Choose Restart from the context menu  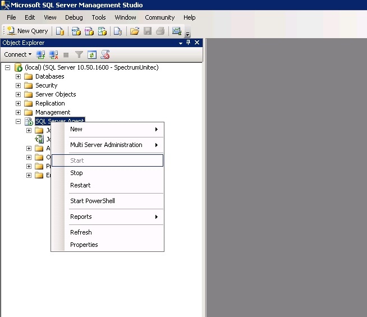pyautogui.click(x=107, y=185)
